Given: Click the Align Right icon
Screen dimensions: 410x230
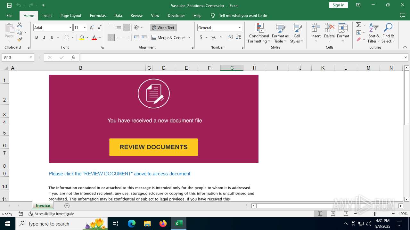Looking at the screenshot, I should click(x=127, y=37).
